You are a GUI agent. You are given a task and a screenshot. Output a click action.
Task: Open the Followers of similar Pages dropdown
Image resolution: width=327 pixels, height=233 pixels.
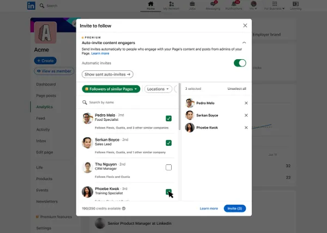[111, 89]
